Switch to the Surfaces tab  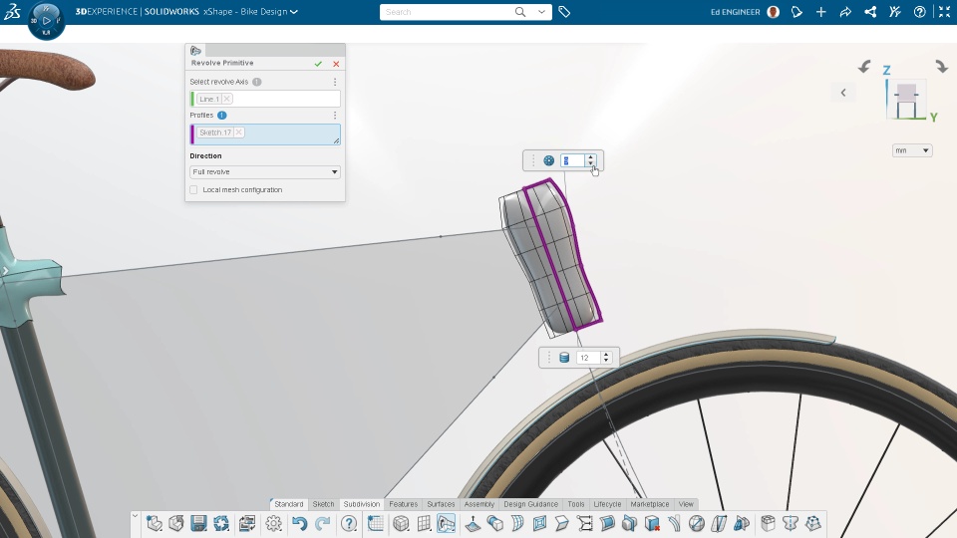coord(441,504)
